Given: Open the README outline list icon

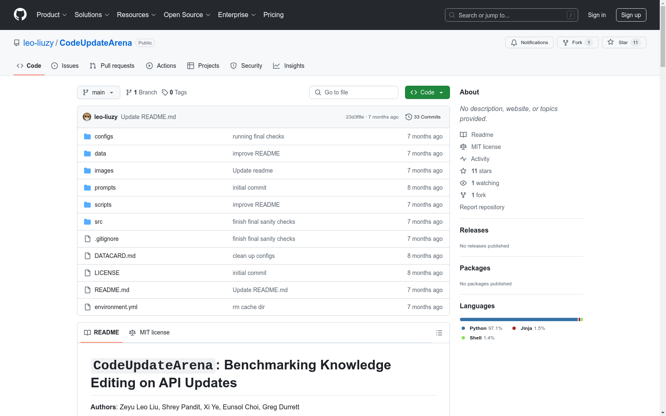Looking at the screenshot, I should (439, 333).
